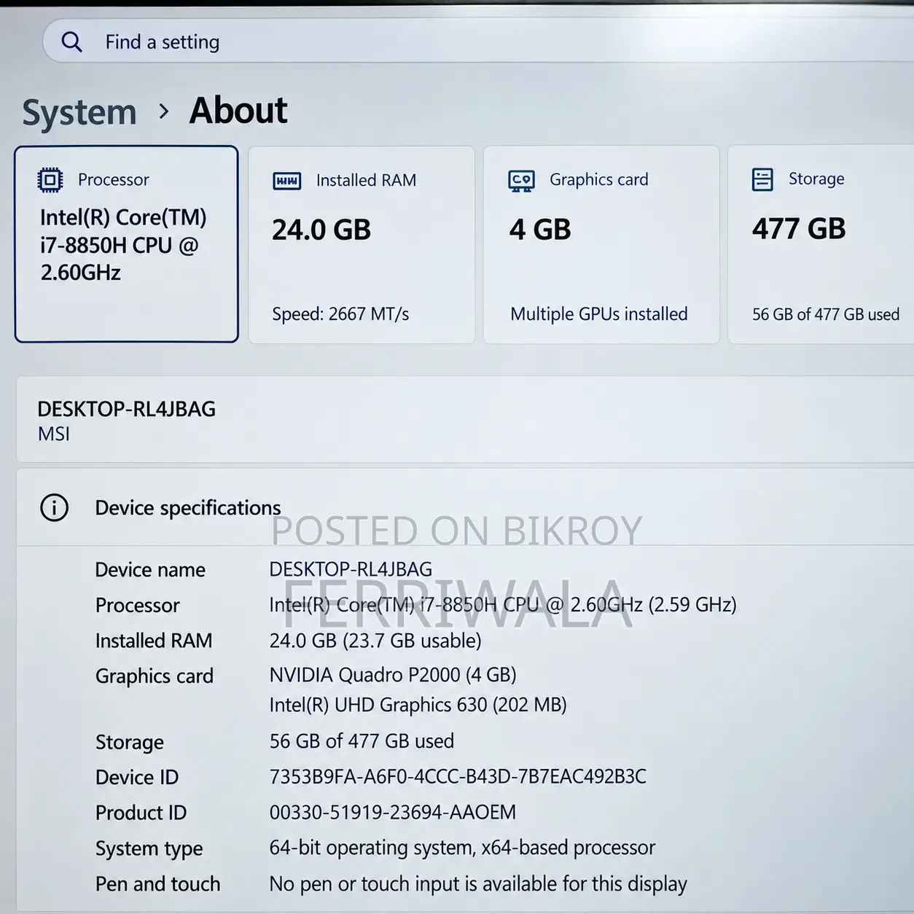The width and height of the screenshot is (914, 914).
Task: Click the No pen or touch input value
Action: point(478,884)
